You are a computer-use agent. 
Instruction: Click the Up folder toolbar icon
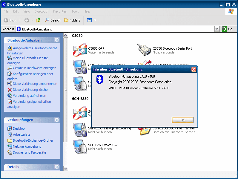click(x=39, y=20)
